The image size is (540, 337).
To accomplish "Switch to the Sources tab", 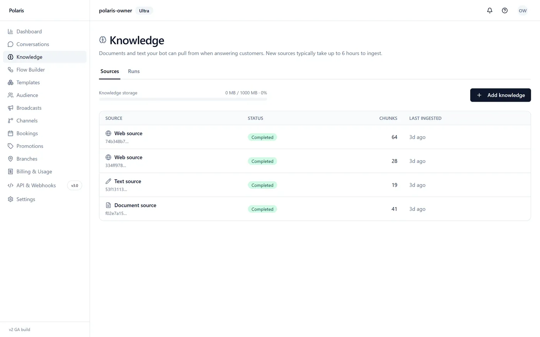I will pyautogui.click(x=110, y=71).
